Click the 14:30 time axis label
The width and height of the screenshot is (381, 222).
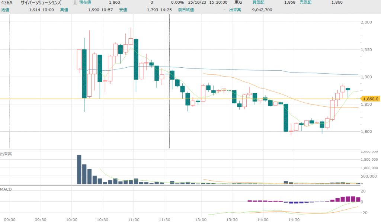click(294, 219)
